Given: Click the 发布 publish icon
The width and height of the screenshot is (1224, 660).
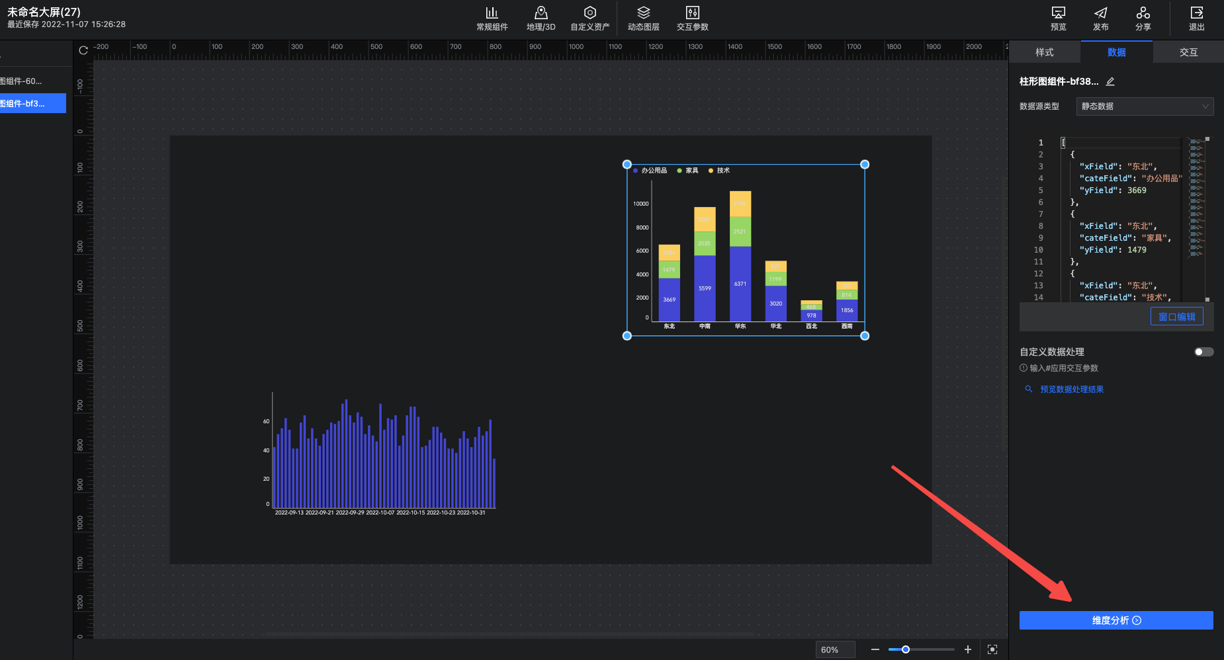Looking at the screenshot, I should [x=1100, y=19].
